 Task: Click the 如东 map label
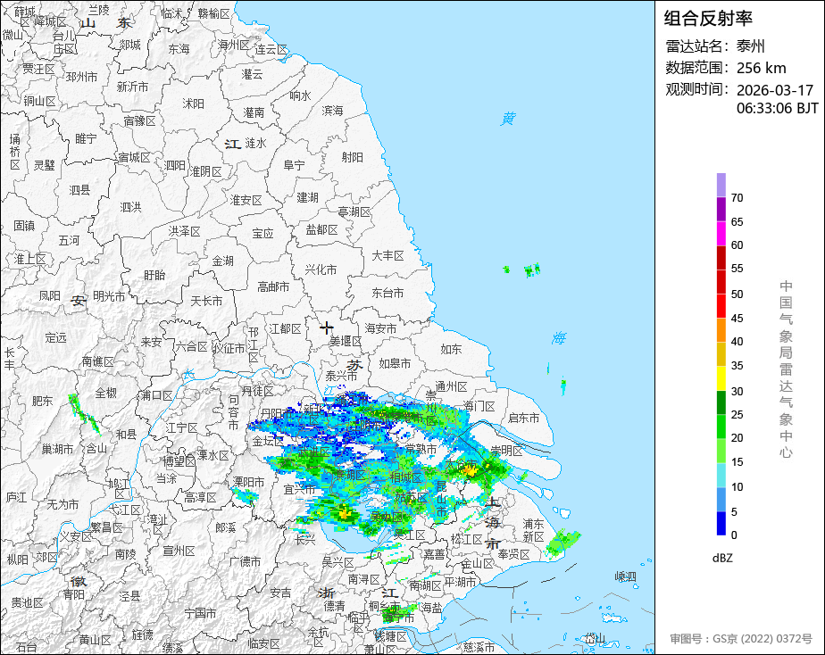pos(451,349)
